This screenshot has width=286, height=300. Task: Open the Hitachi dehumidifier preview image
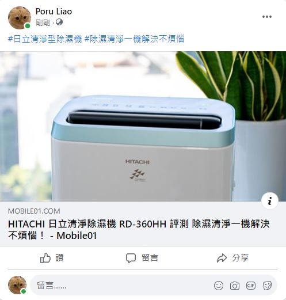pos(143,126)
